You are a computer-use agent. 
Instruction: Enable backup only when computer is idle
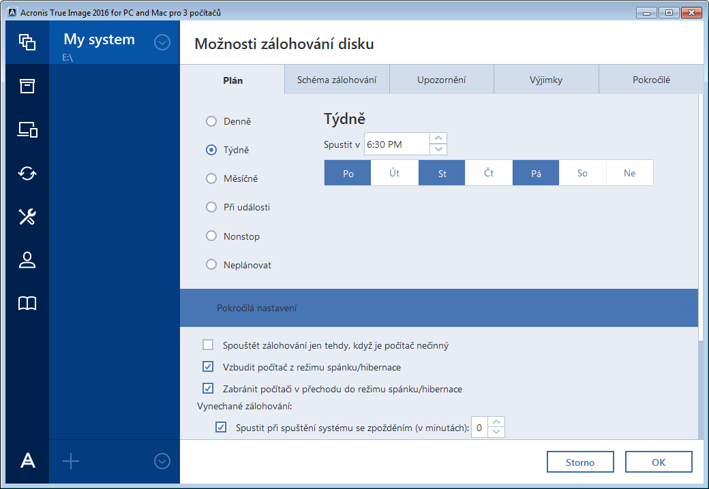coord(208,345)
